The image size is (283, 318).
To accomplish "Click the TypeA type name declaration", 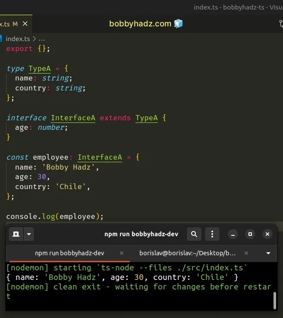I will (39, 68).
